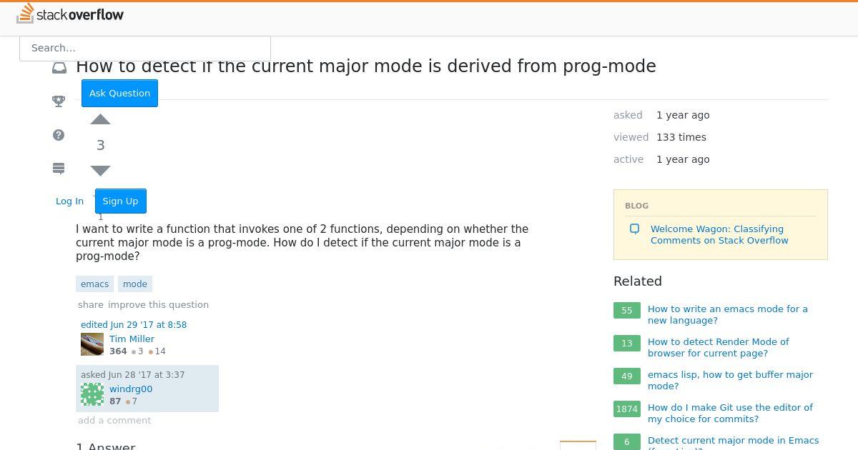Upvote the question with the up arrow
858x450 pixels.
pyautogui.click(x=101, y=119)
